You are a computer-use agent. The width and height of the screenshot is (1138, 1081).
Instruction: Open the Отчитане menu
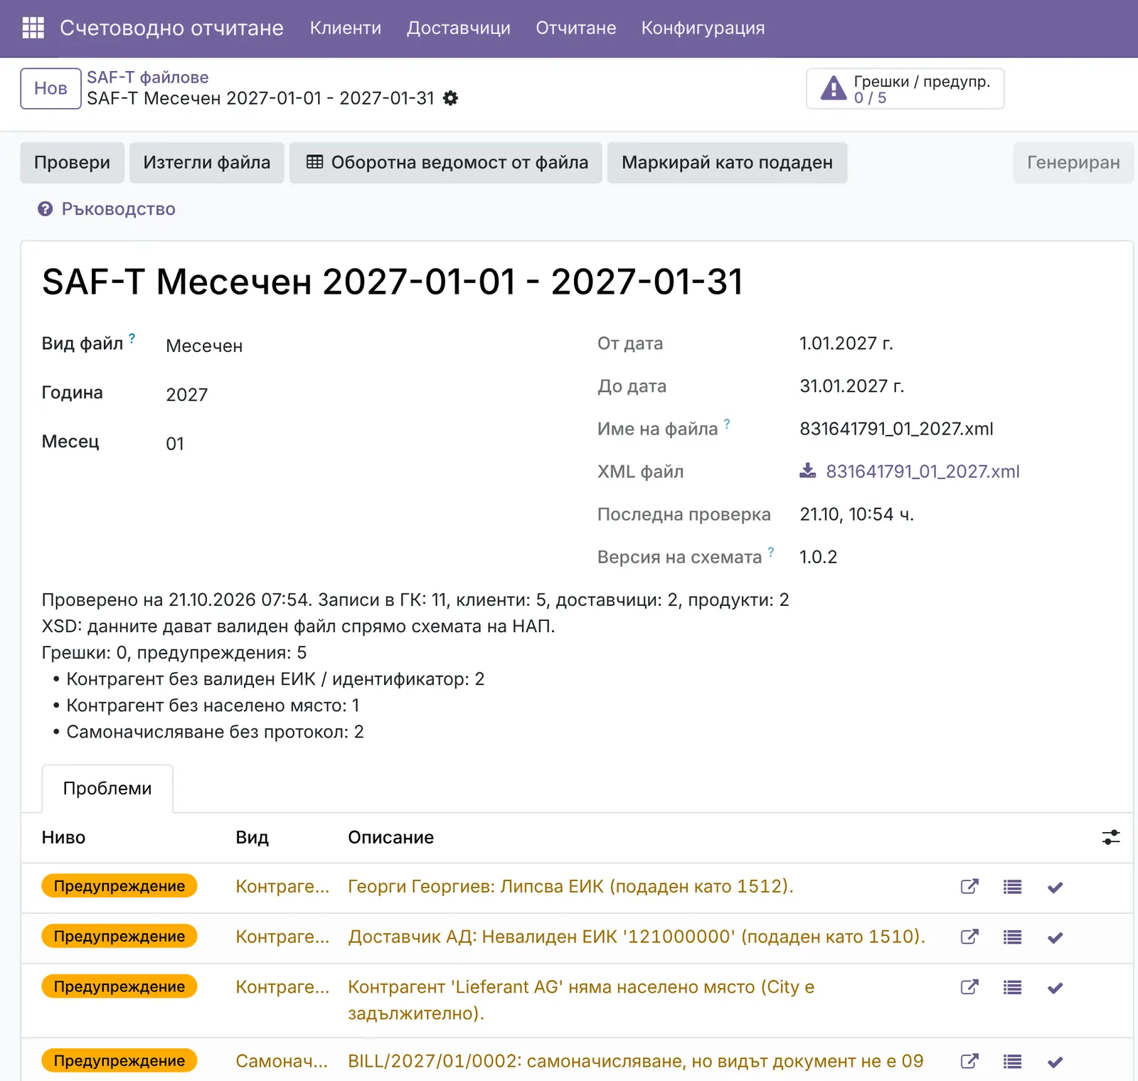[576, 28]
